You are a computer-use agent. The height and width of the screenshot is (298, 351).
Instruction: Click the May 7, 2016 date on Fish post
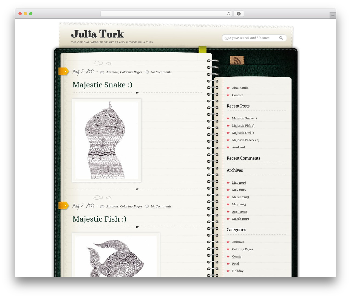[x=83, y=206]
